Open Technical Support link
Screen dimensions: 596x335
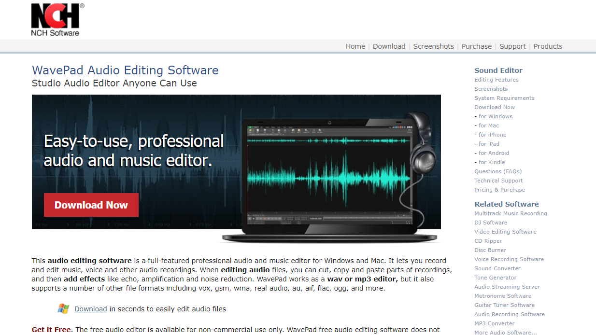(498, 181)
